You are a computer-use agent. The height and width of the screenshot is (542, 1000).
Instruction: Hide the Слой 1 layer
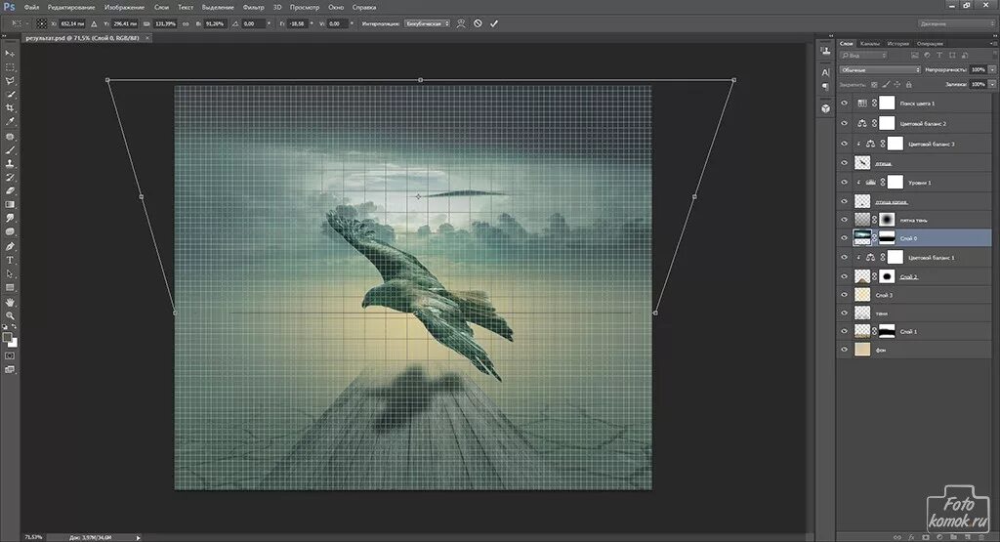tap(845, 332)
